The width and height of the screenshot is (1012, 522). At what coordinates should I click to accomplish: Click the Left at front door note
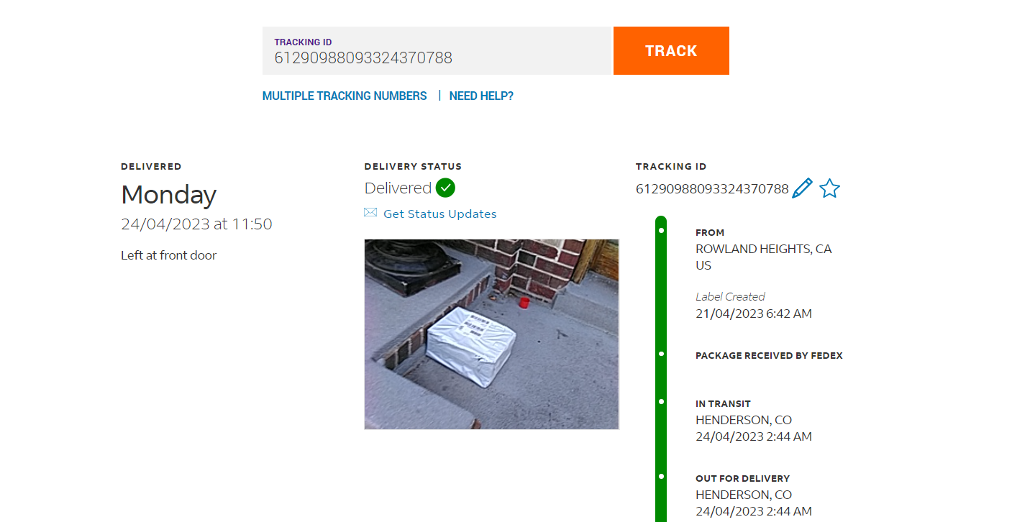[x=168, y=255]
